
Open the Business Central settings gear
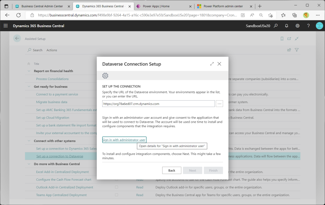coord(297,26)
